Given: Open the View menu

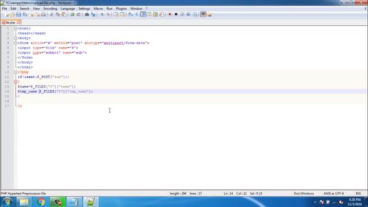Looking at the screenshot, I should tap(36, 9).
